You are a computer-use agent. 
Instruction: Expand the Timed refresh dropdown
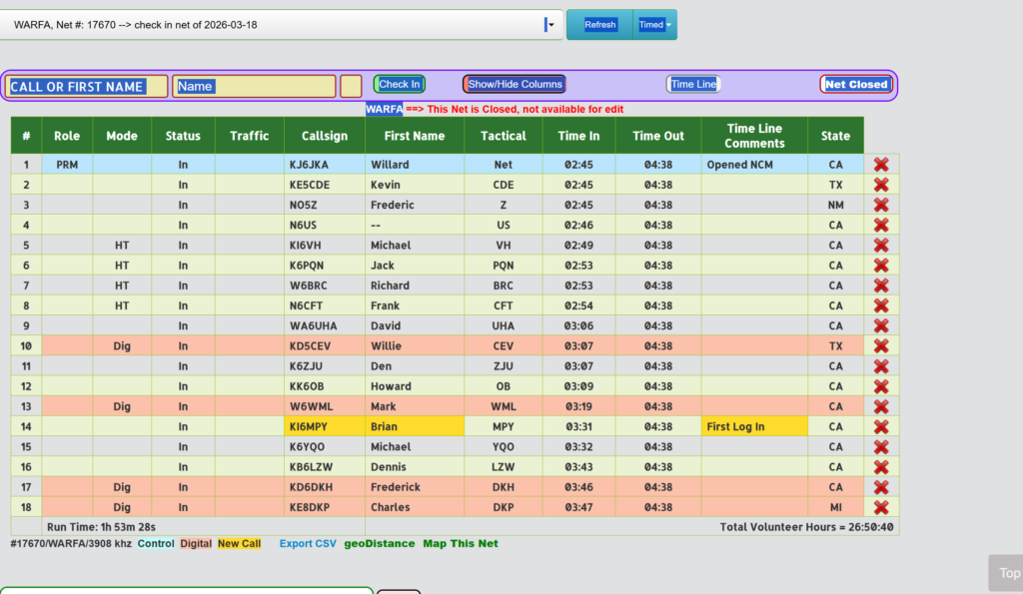654,25
